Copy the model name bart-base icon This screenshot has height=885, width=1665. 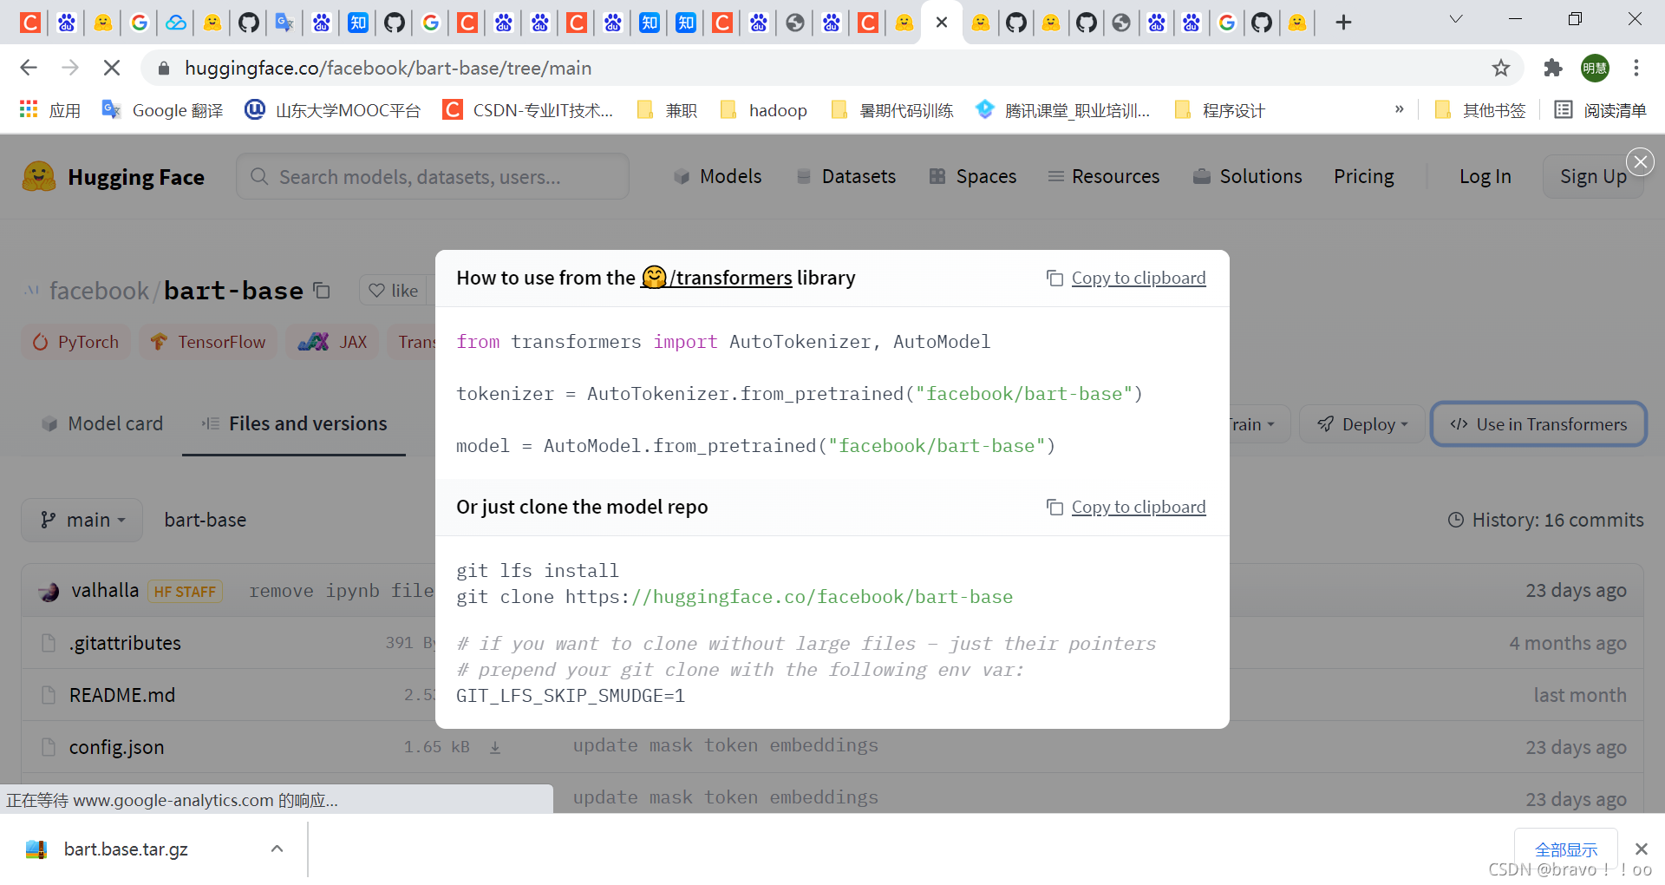322,291
